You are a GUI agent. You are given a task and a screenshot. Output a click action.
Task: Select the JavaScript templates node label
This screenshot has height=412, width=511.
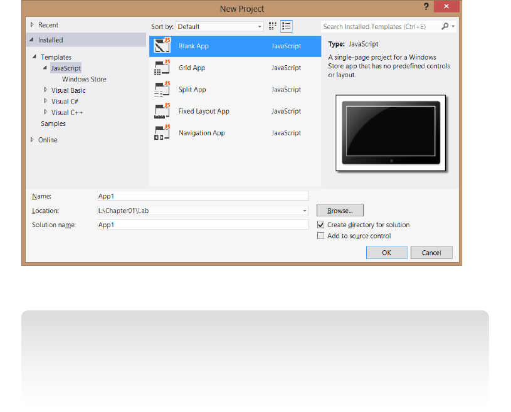pyautogui.click(x=66, y=68)
